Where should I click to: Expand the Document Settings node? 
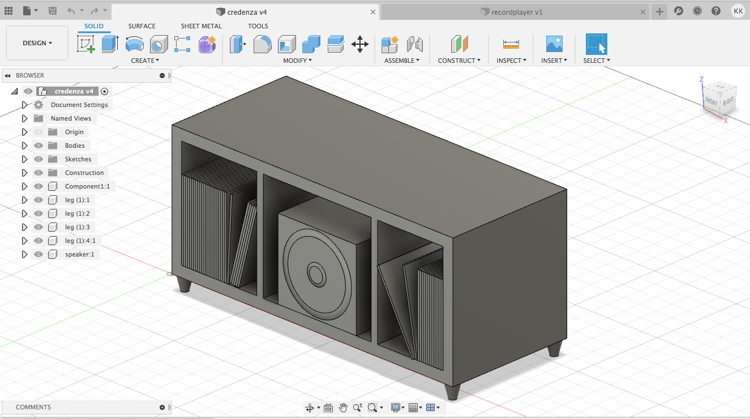[x=24, y=105]
